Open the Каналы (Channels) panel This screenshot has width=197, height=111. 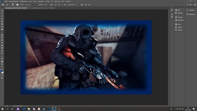[x=179, y=27]
